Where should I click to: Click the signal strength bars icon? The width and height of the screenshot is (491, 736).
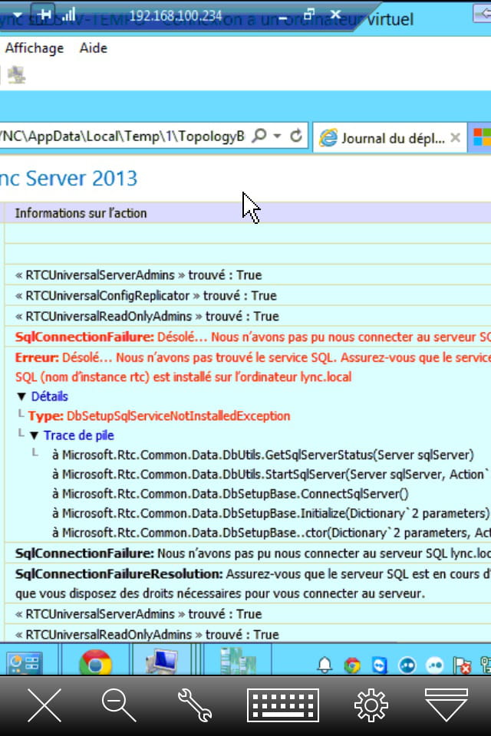[69, 15]
